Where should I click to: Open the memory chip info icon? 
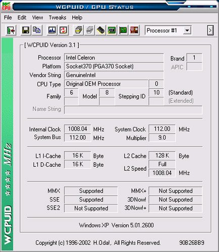point(100,30)
